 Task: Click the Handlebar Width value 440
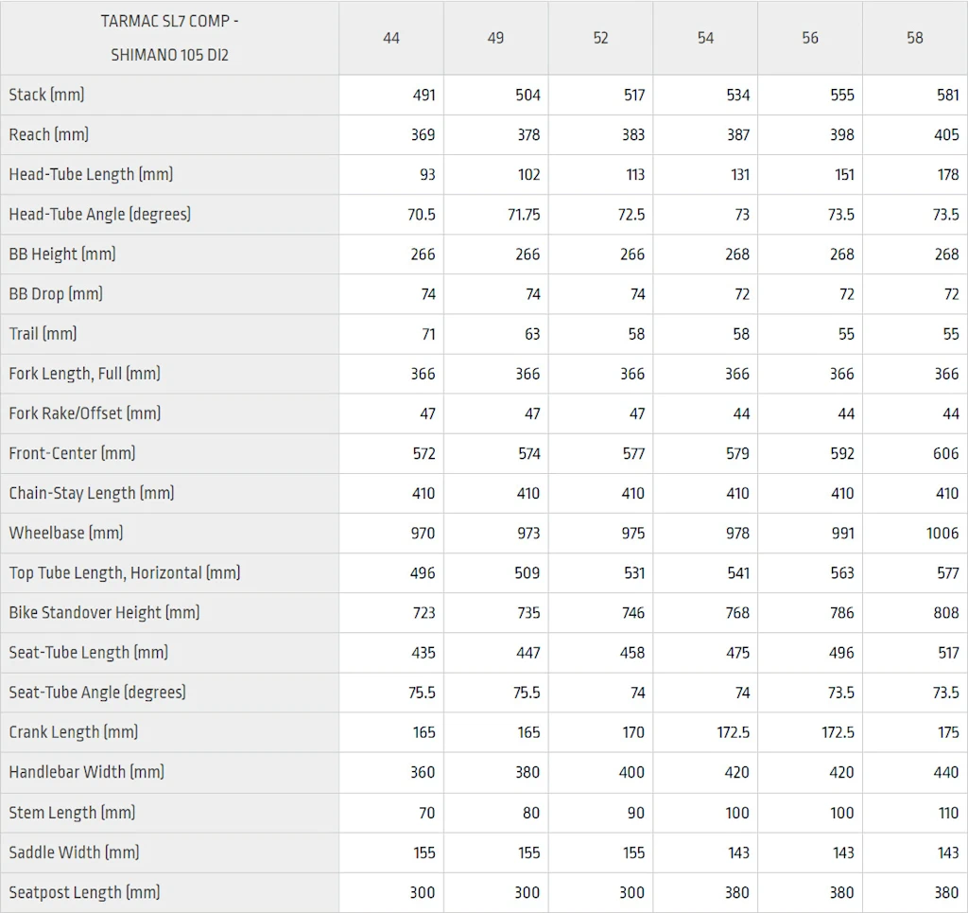point(946,772)
